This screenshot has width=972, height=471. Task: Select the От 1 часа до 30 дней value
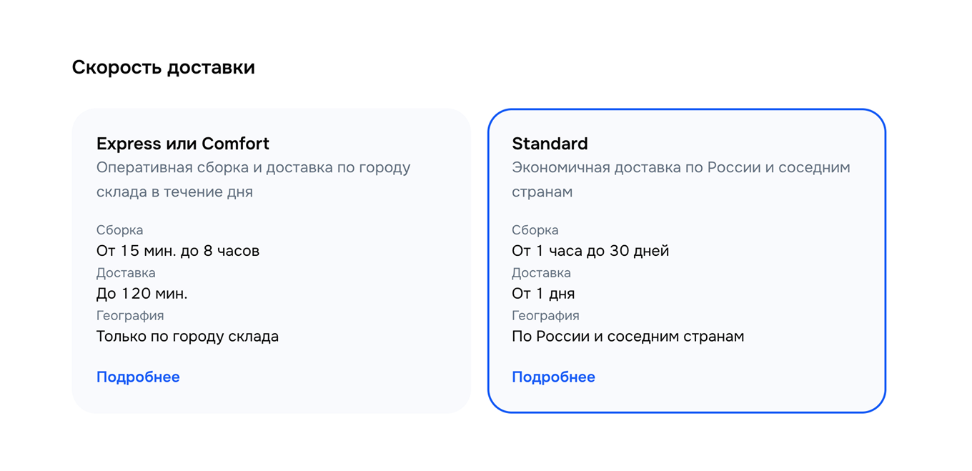pos(590,250)
